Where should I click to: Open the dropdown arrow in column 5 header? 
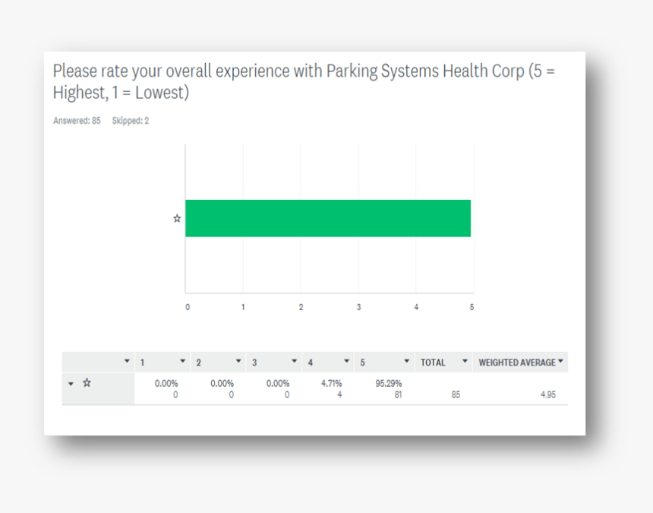tap(406, 361)
